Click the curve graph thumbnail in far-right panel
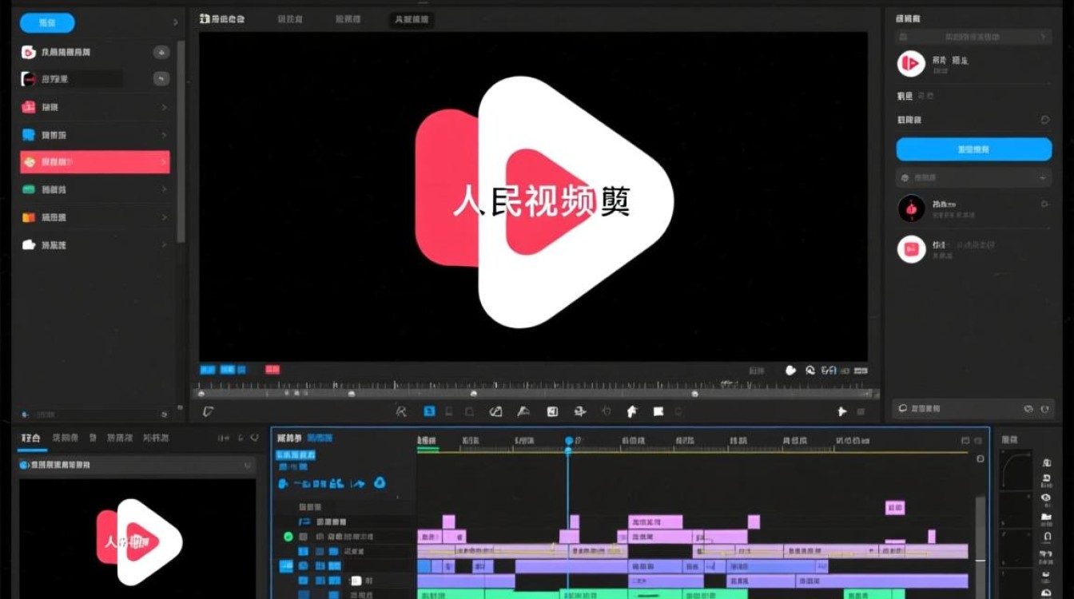This screenshot has height=599, width=1074. (x=1017, y=470)
